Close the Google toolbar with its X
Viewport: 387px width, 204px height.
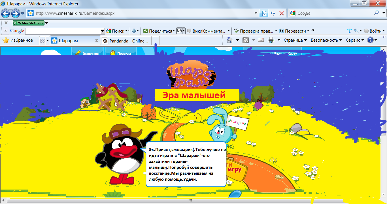tap(5, 31)
